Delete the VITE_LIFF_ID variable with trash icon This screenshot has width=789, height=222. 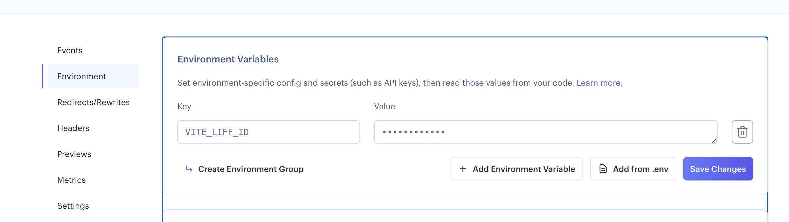pyautogui.click(x=742, y=132)
